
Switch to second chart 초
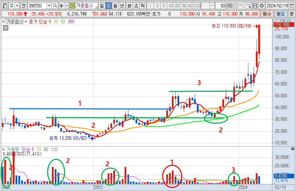pyautogui.click(x=136, y=6)
